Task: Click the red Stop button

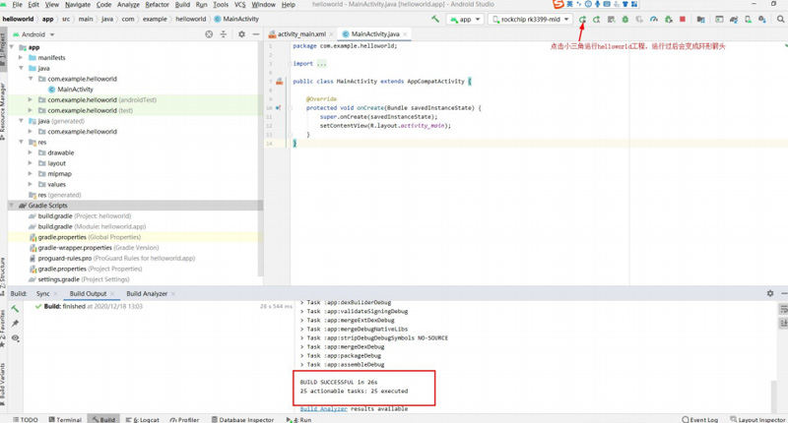Action: [683, 19]
